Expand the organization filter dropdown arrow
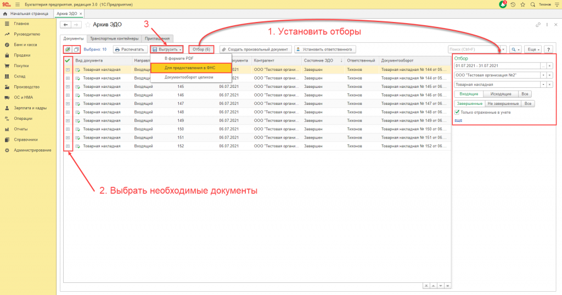Screen dimensions: 562x295 [x=543, y=75]
